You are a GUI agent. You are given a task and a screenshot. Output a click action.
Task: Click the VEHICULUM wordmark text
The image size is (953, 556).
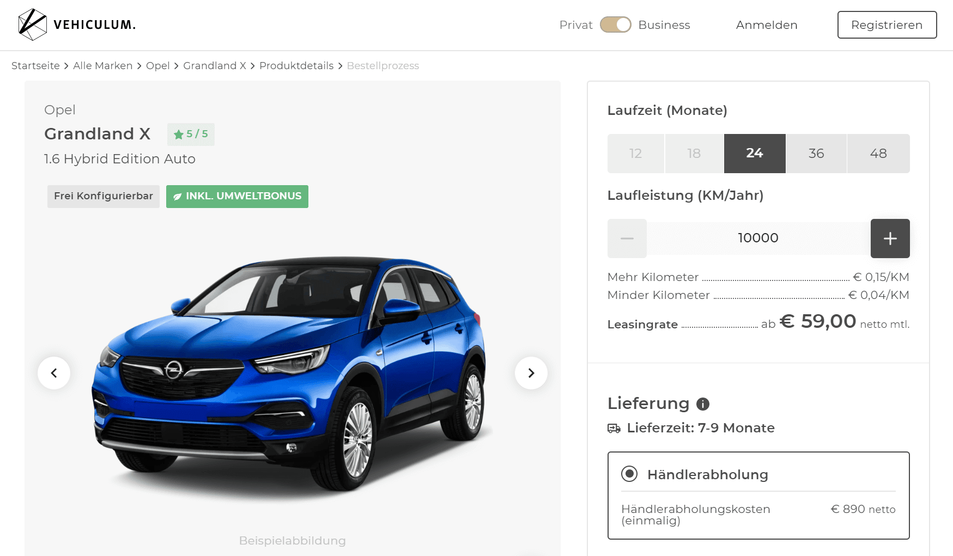(x=94, y=25)
